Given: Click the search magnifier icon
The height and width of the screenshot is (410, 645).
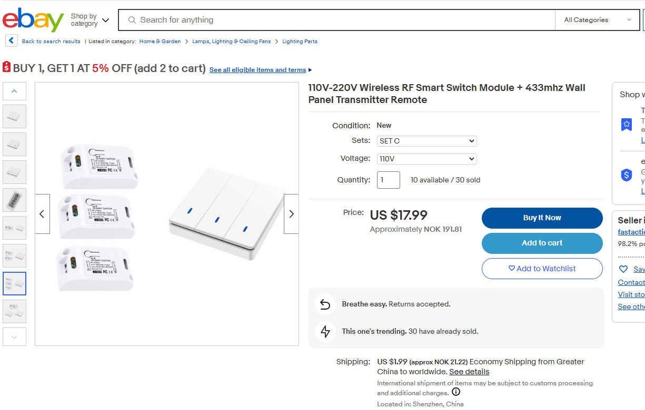Looking at the screenshot, I should 132,20.
